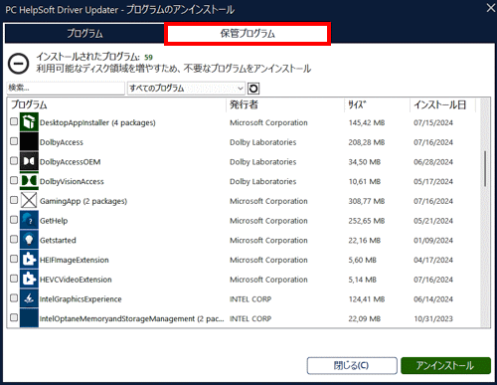Check the IntelOptaneMemoryandStorageManagement checkbox
Image resolution: width=497 pixels, height=385 pixels.
tap(14, 317)
